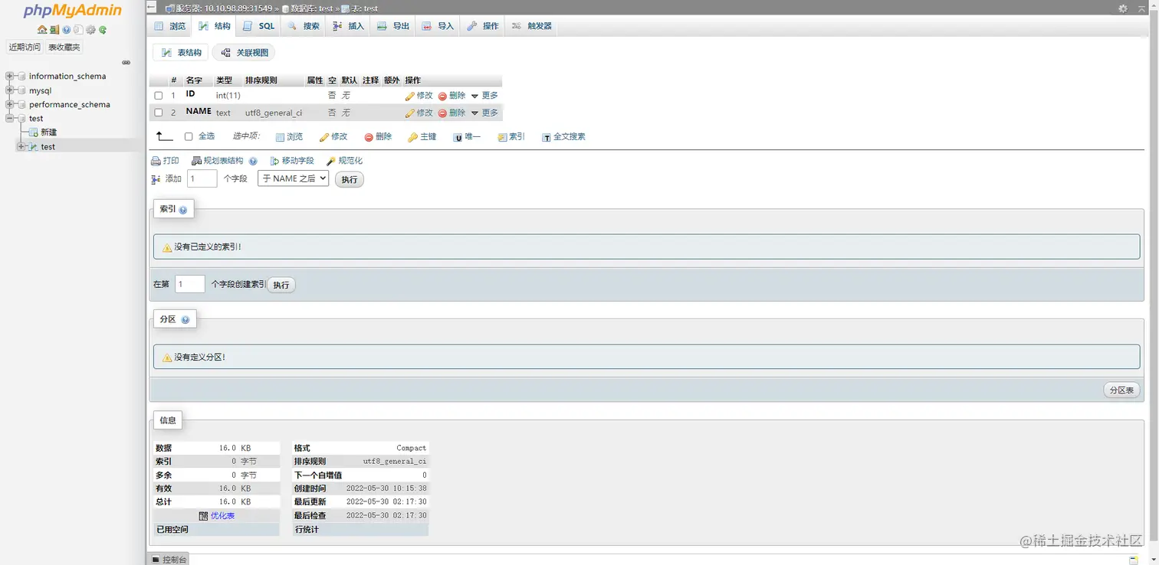The width and height of the screenshot is (1159, 565).
Task: Select the 表结构 sub-tab
Action: [x=181, y=53]
